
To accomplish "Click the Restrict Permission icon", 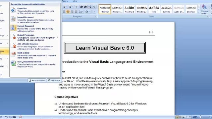I will [13, 37].
